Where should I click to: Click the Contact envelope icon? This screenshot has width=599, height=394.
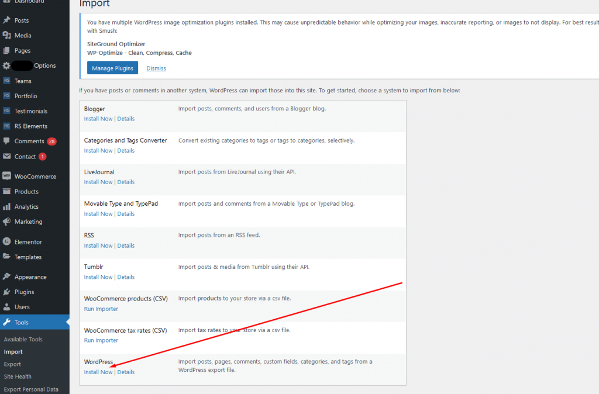[x=6, y=156]
